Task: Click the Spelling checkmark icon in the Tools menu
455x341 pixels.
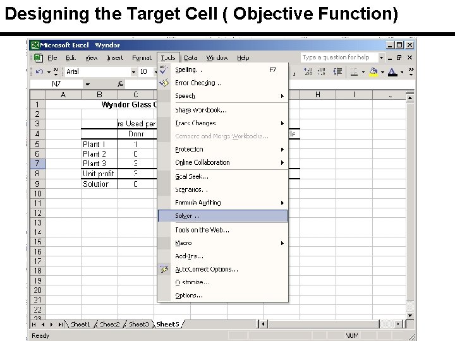Action: point(164,70)
